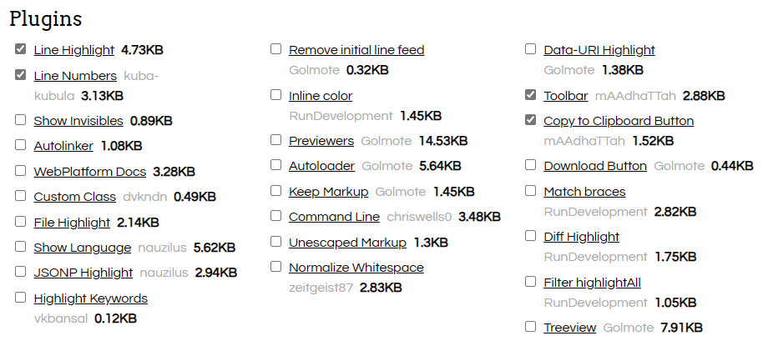This screenshot has height=346, width=763.
Task: Enable the Previewers plugin checkbox
Action: pos(276,140)
